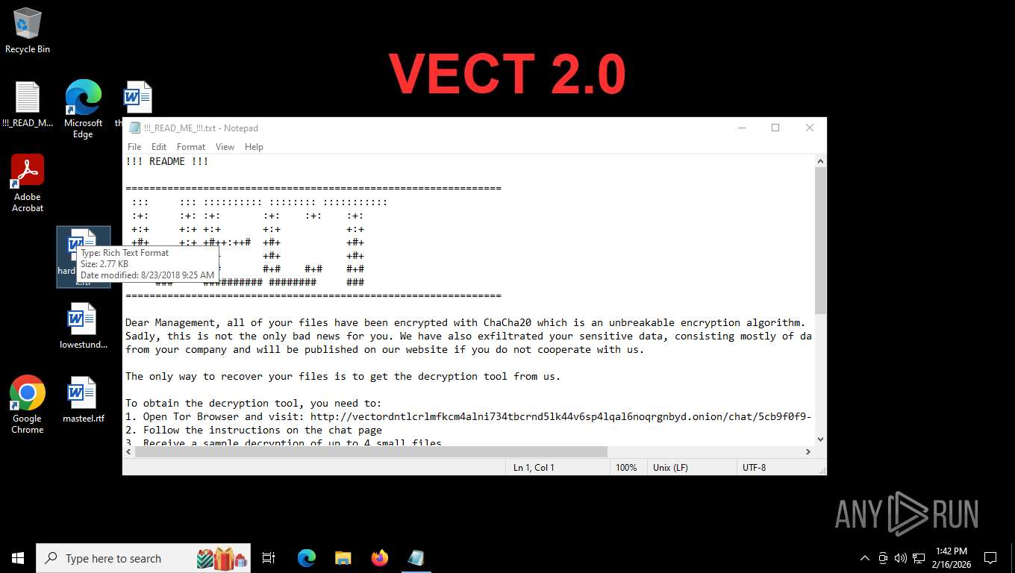Select Word document icon partly behind Notepad
Viewport: 1015px width, 573px height.
(137, 98)
